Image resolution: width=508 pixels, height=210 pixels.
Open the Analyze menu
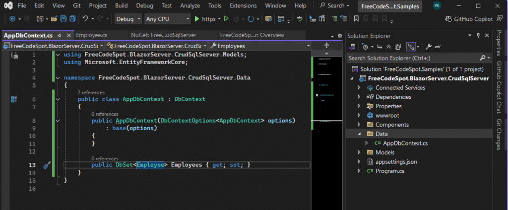190,5
